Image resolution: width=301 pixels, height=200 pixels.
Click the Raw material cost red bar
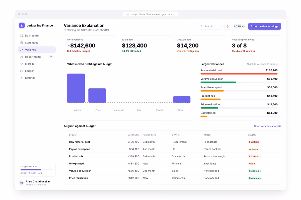click(x=239, y=74)
